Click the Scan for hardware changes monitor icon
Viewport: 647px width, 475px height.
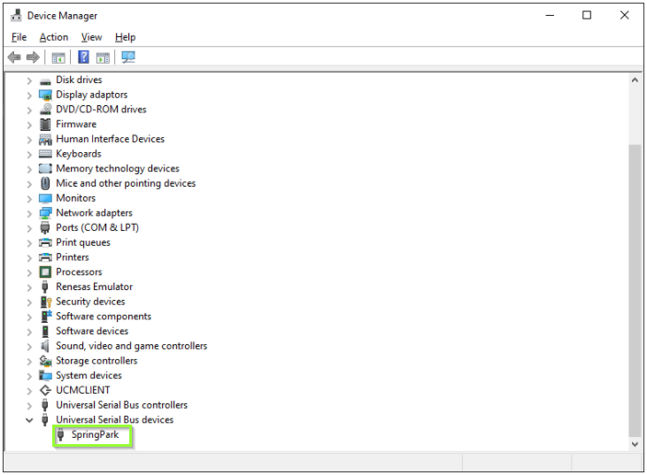(x=128, y=57)
